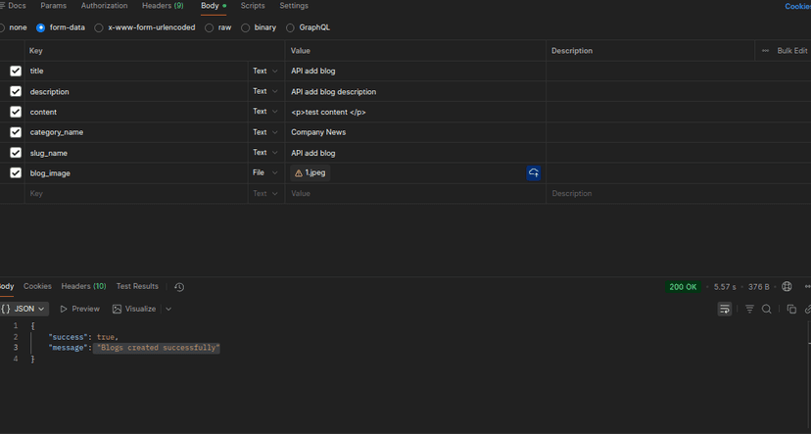
Task: Select the raw body type radio
Action: pyautogui.click(x=210, y=28)
